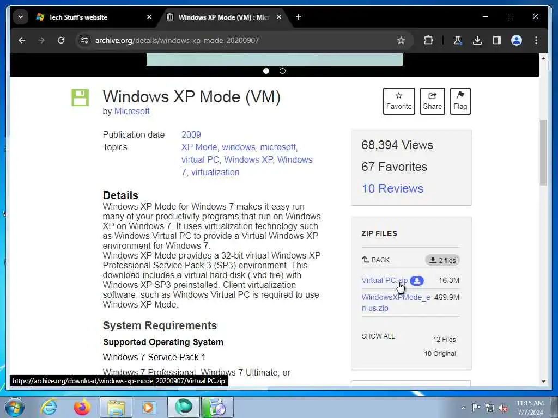View site information icon in address bar
This screenshot has width=558, height=418.
pos(84,40)
